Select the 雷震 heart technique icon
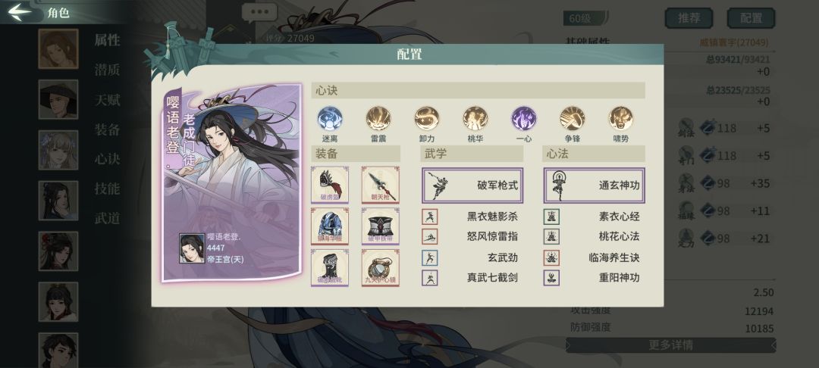This screenshot has height=368, width=819. point(378,118)
